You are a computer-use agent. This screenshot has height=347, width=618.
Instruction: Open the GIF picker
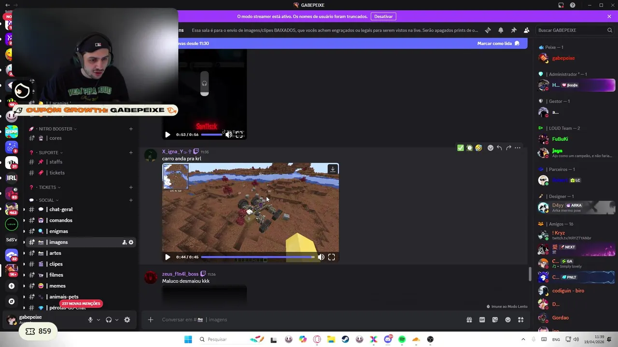[x=482, y=320]
